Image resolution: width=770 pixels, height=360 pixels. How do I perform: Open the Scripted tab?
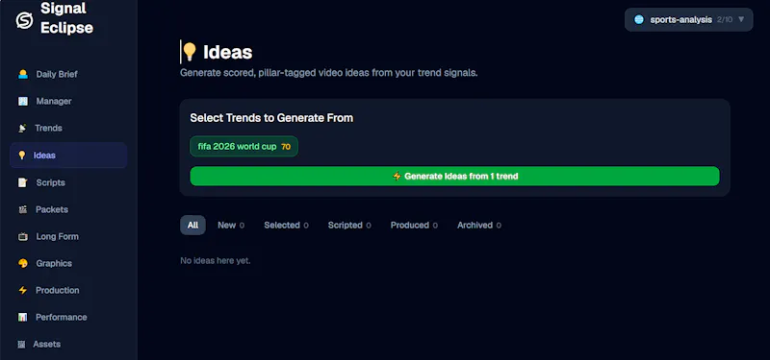pyautogui.click(x=349, y=226)
